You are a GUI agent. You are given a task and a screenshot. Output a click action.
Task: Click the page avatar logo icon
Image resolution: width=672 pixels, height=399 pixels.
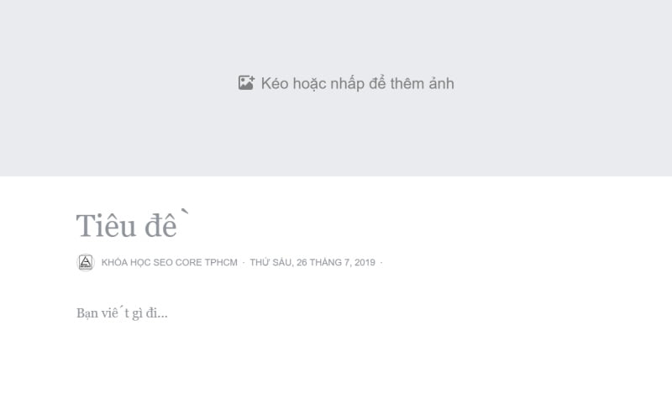point(86,263)
